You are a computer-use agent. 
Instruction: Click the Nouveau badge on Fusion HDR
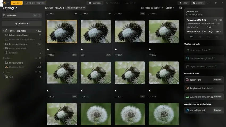pyautogui.click(x=217, y=80)
